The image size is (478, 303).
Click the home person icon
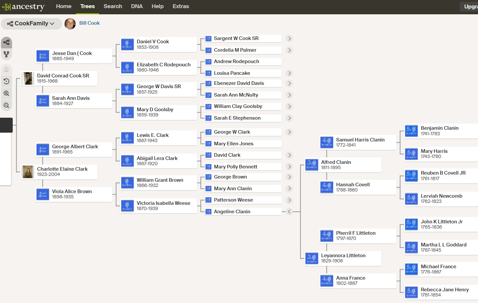point(6,70)
